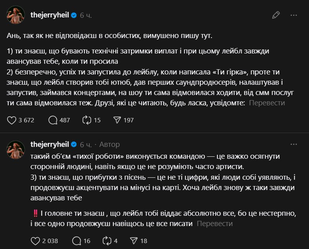The width and height of the screenshot is (309, 249).
Task: Translate the second post via "Перевести"
Action: click(x=214, y=224)
